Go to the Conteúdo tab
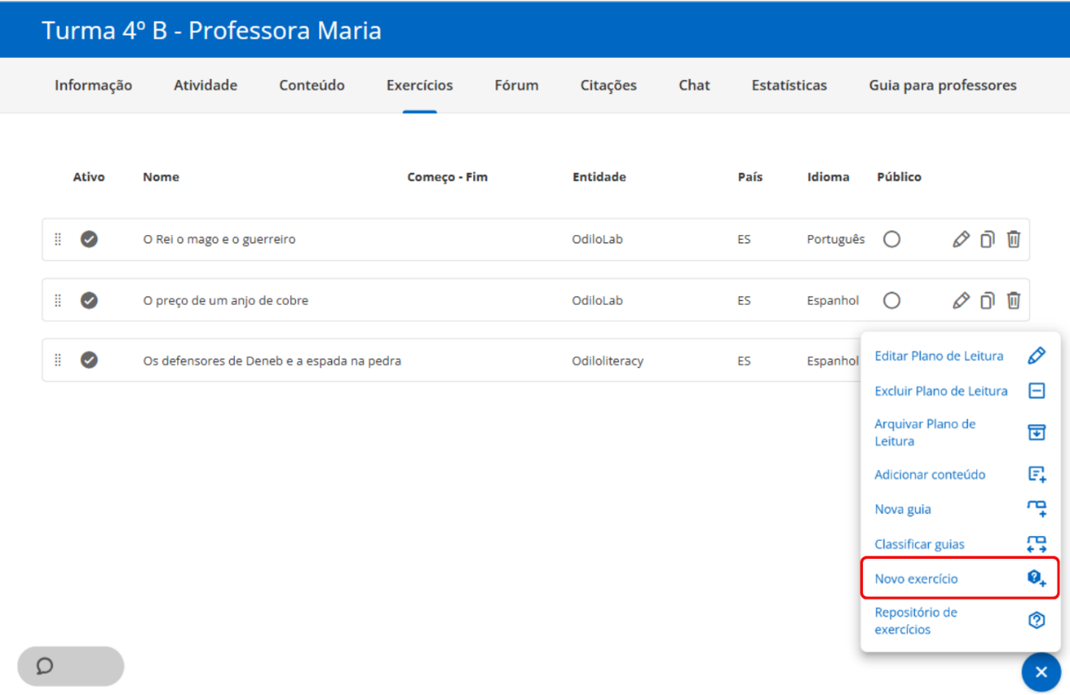The image size is (1070, 695). (312, 85)
